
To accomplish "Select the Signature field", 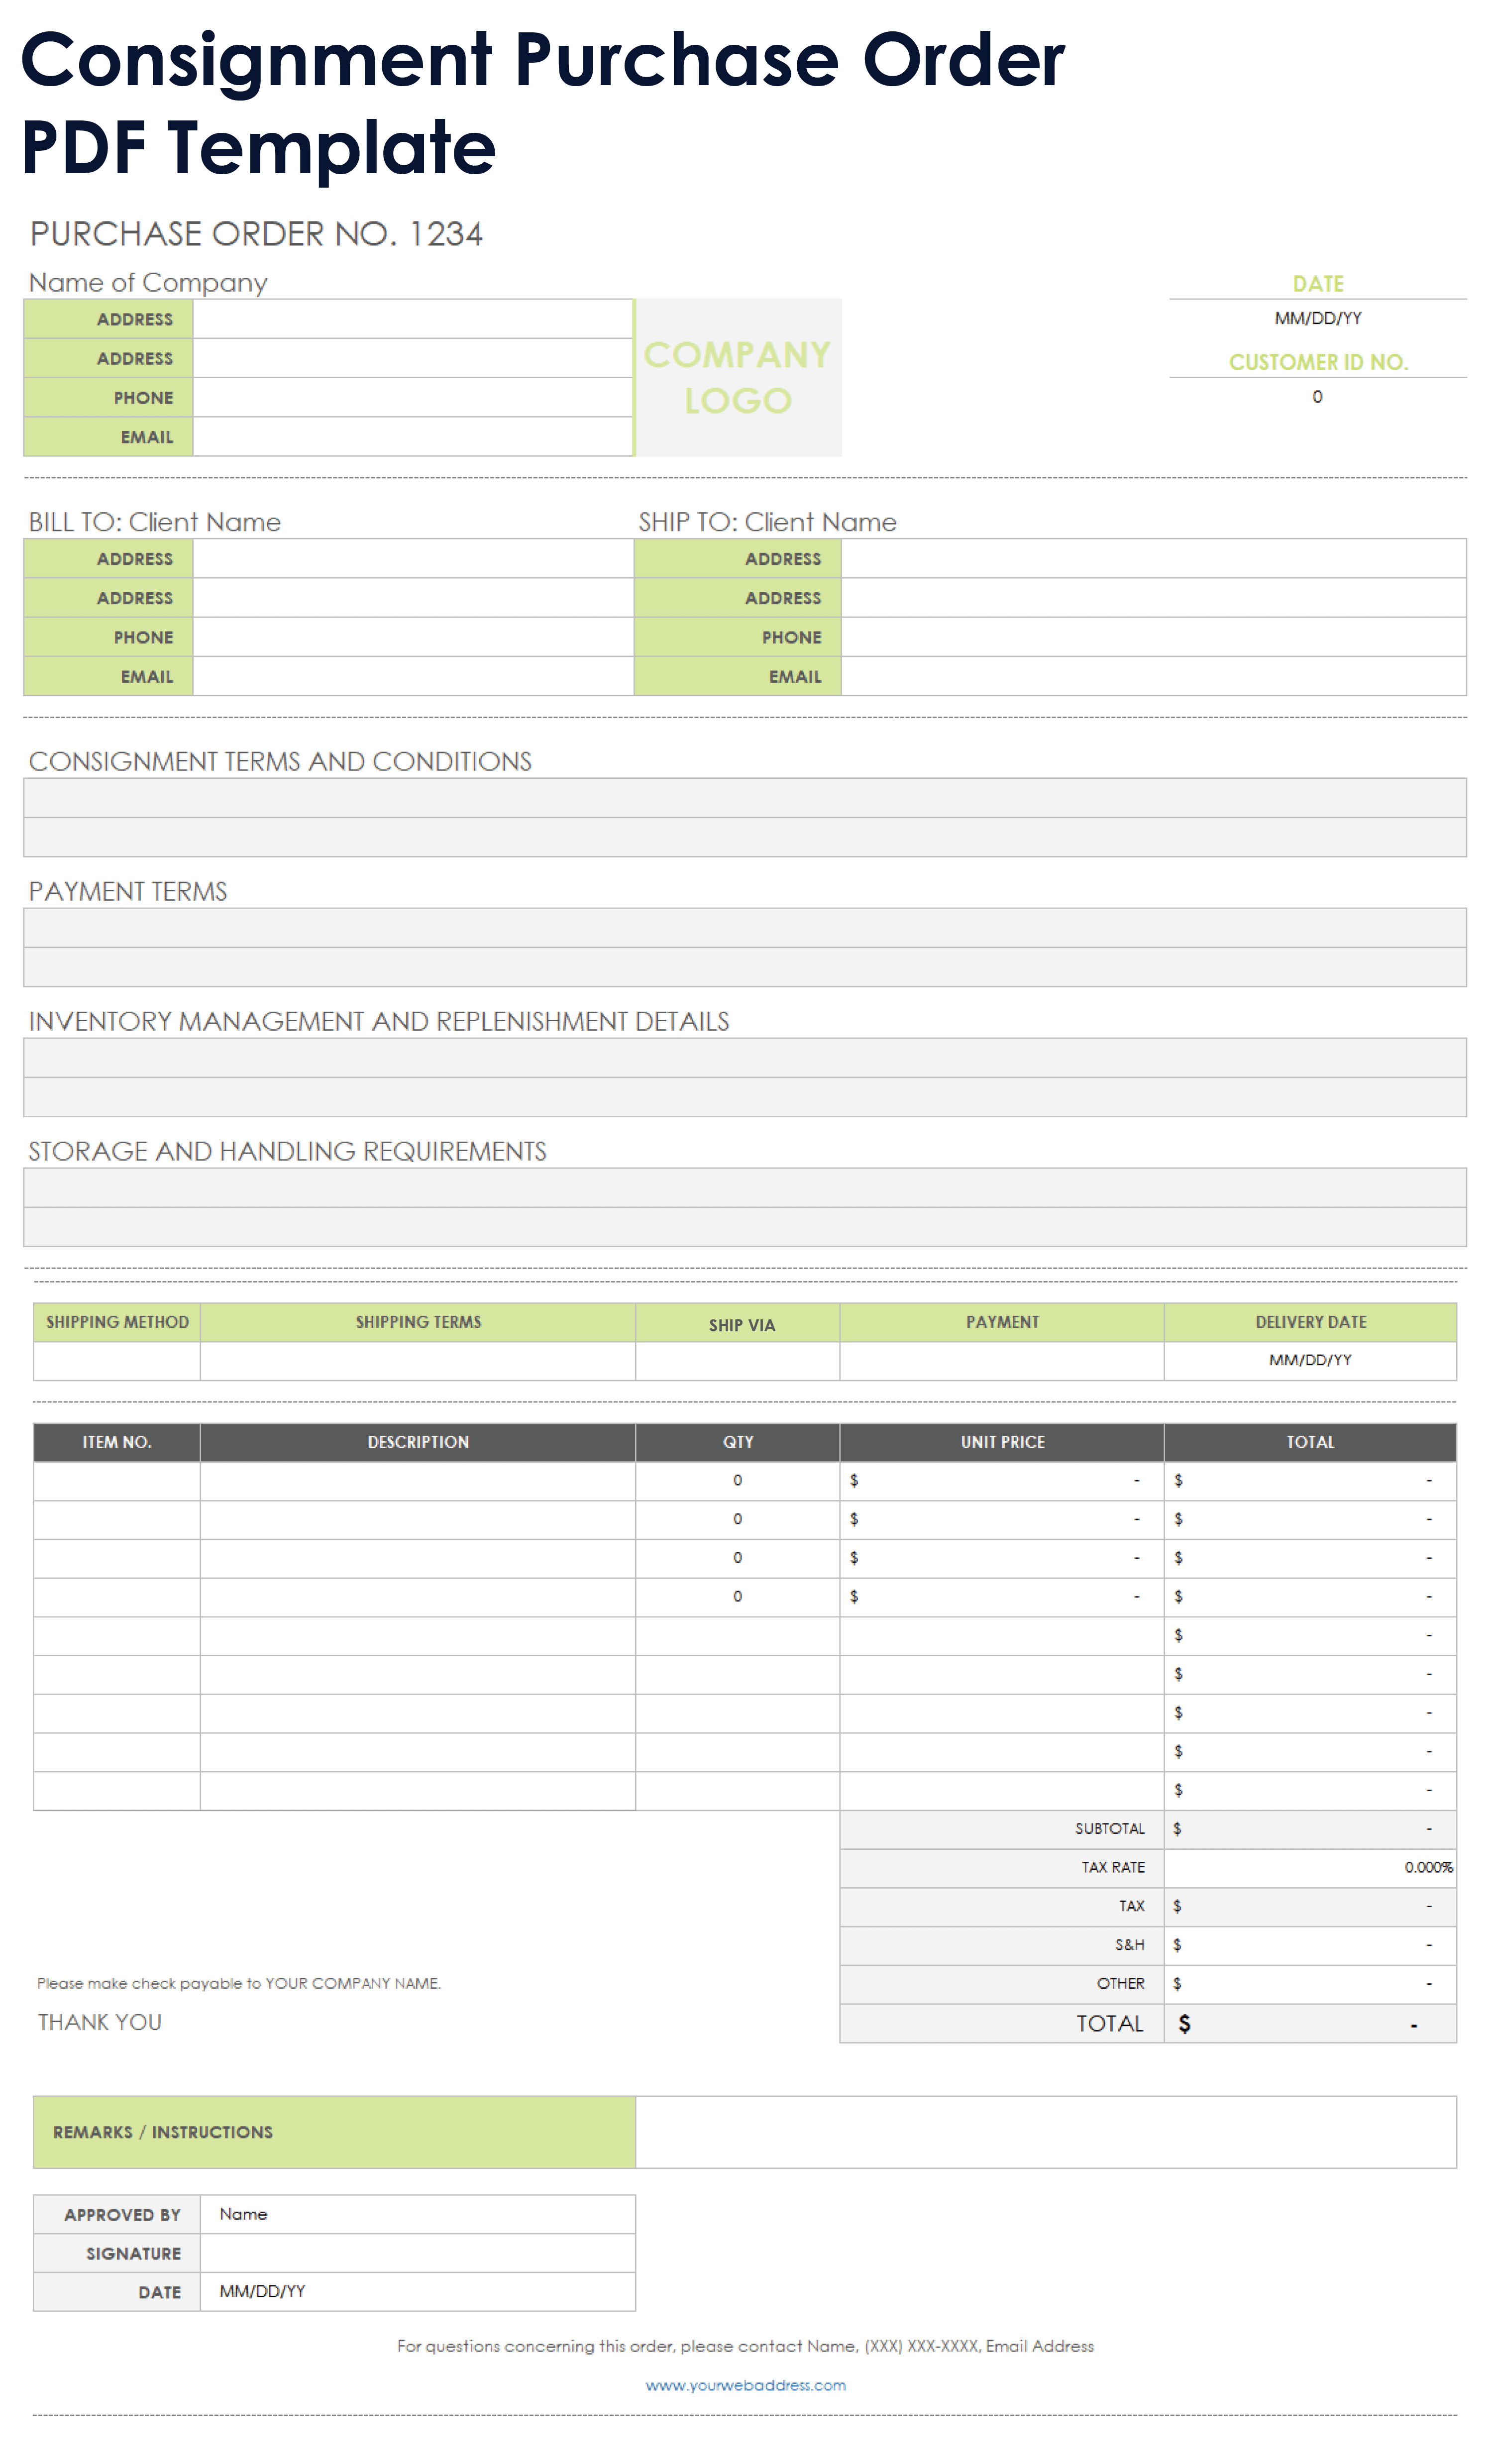I will point(417,2253).
